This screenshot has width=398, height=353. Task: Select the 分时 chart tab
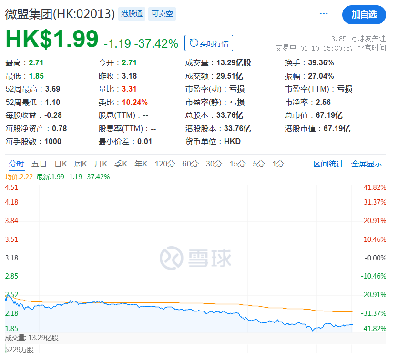[16, 164]
